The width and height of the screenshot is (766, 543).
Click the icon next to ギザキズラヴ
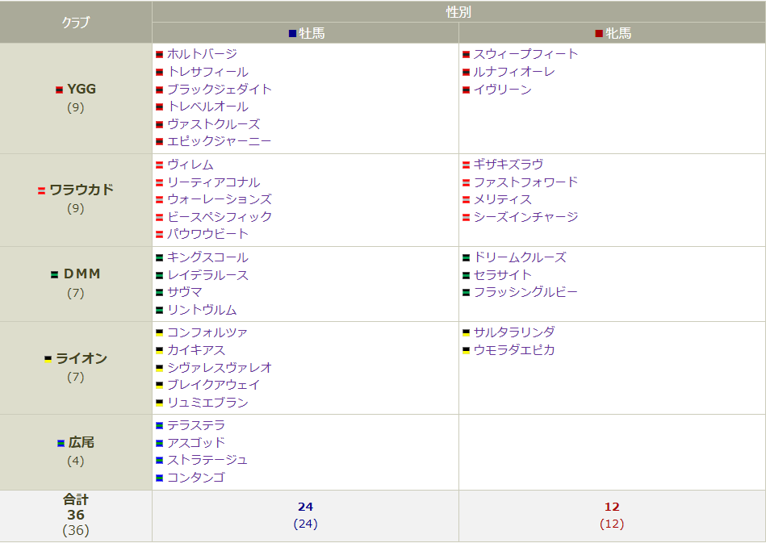coord(467,164)
